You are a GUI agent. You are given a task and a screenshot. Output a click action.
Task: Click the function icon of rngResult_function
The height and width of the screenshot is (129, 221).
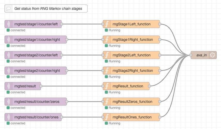[107, 86]
